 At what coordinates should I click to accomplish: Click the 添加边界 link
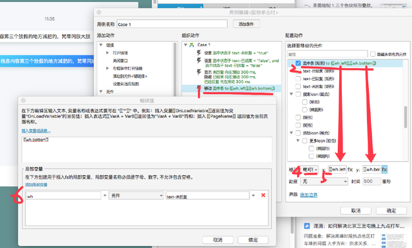pyautogui.click(x=308, y=195)
